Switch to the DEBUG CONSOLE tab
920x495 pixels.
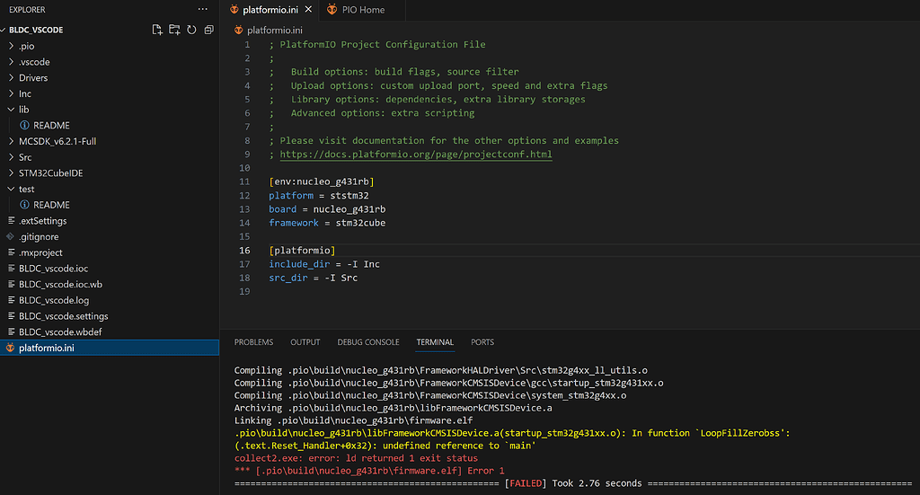click(367, 342)
